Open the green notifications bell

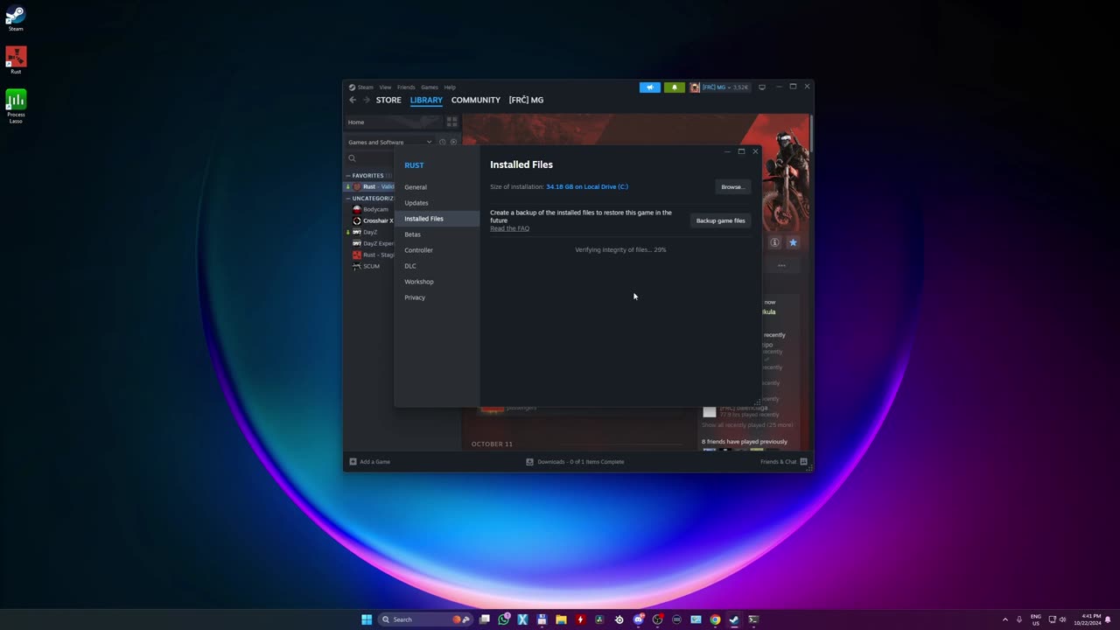pos(674,87)
